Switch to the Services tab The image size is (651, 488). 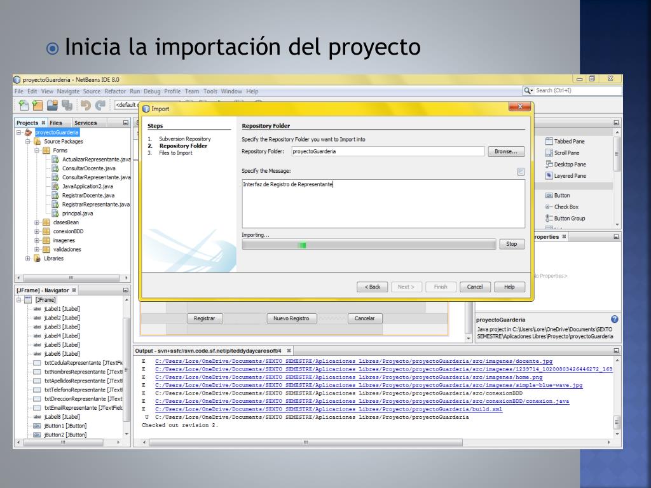click(x=86, y=123)
